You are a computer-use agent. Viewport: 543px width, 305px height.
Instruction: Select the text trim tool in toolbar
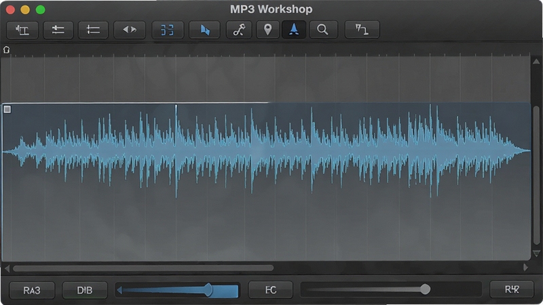(22, 30)
